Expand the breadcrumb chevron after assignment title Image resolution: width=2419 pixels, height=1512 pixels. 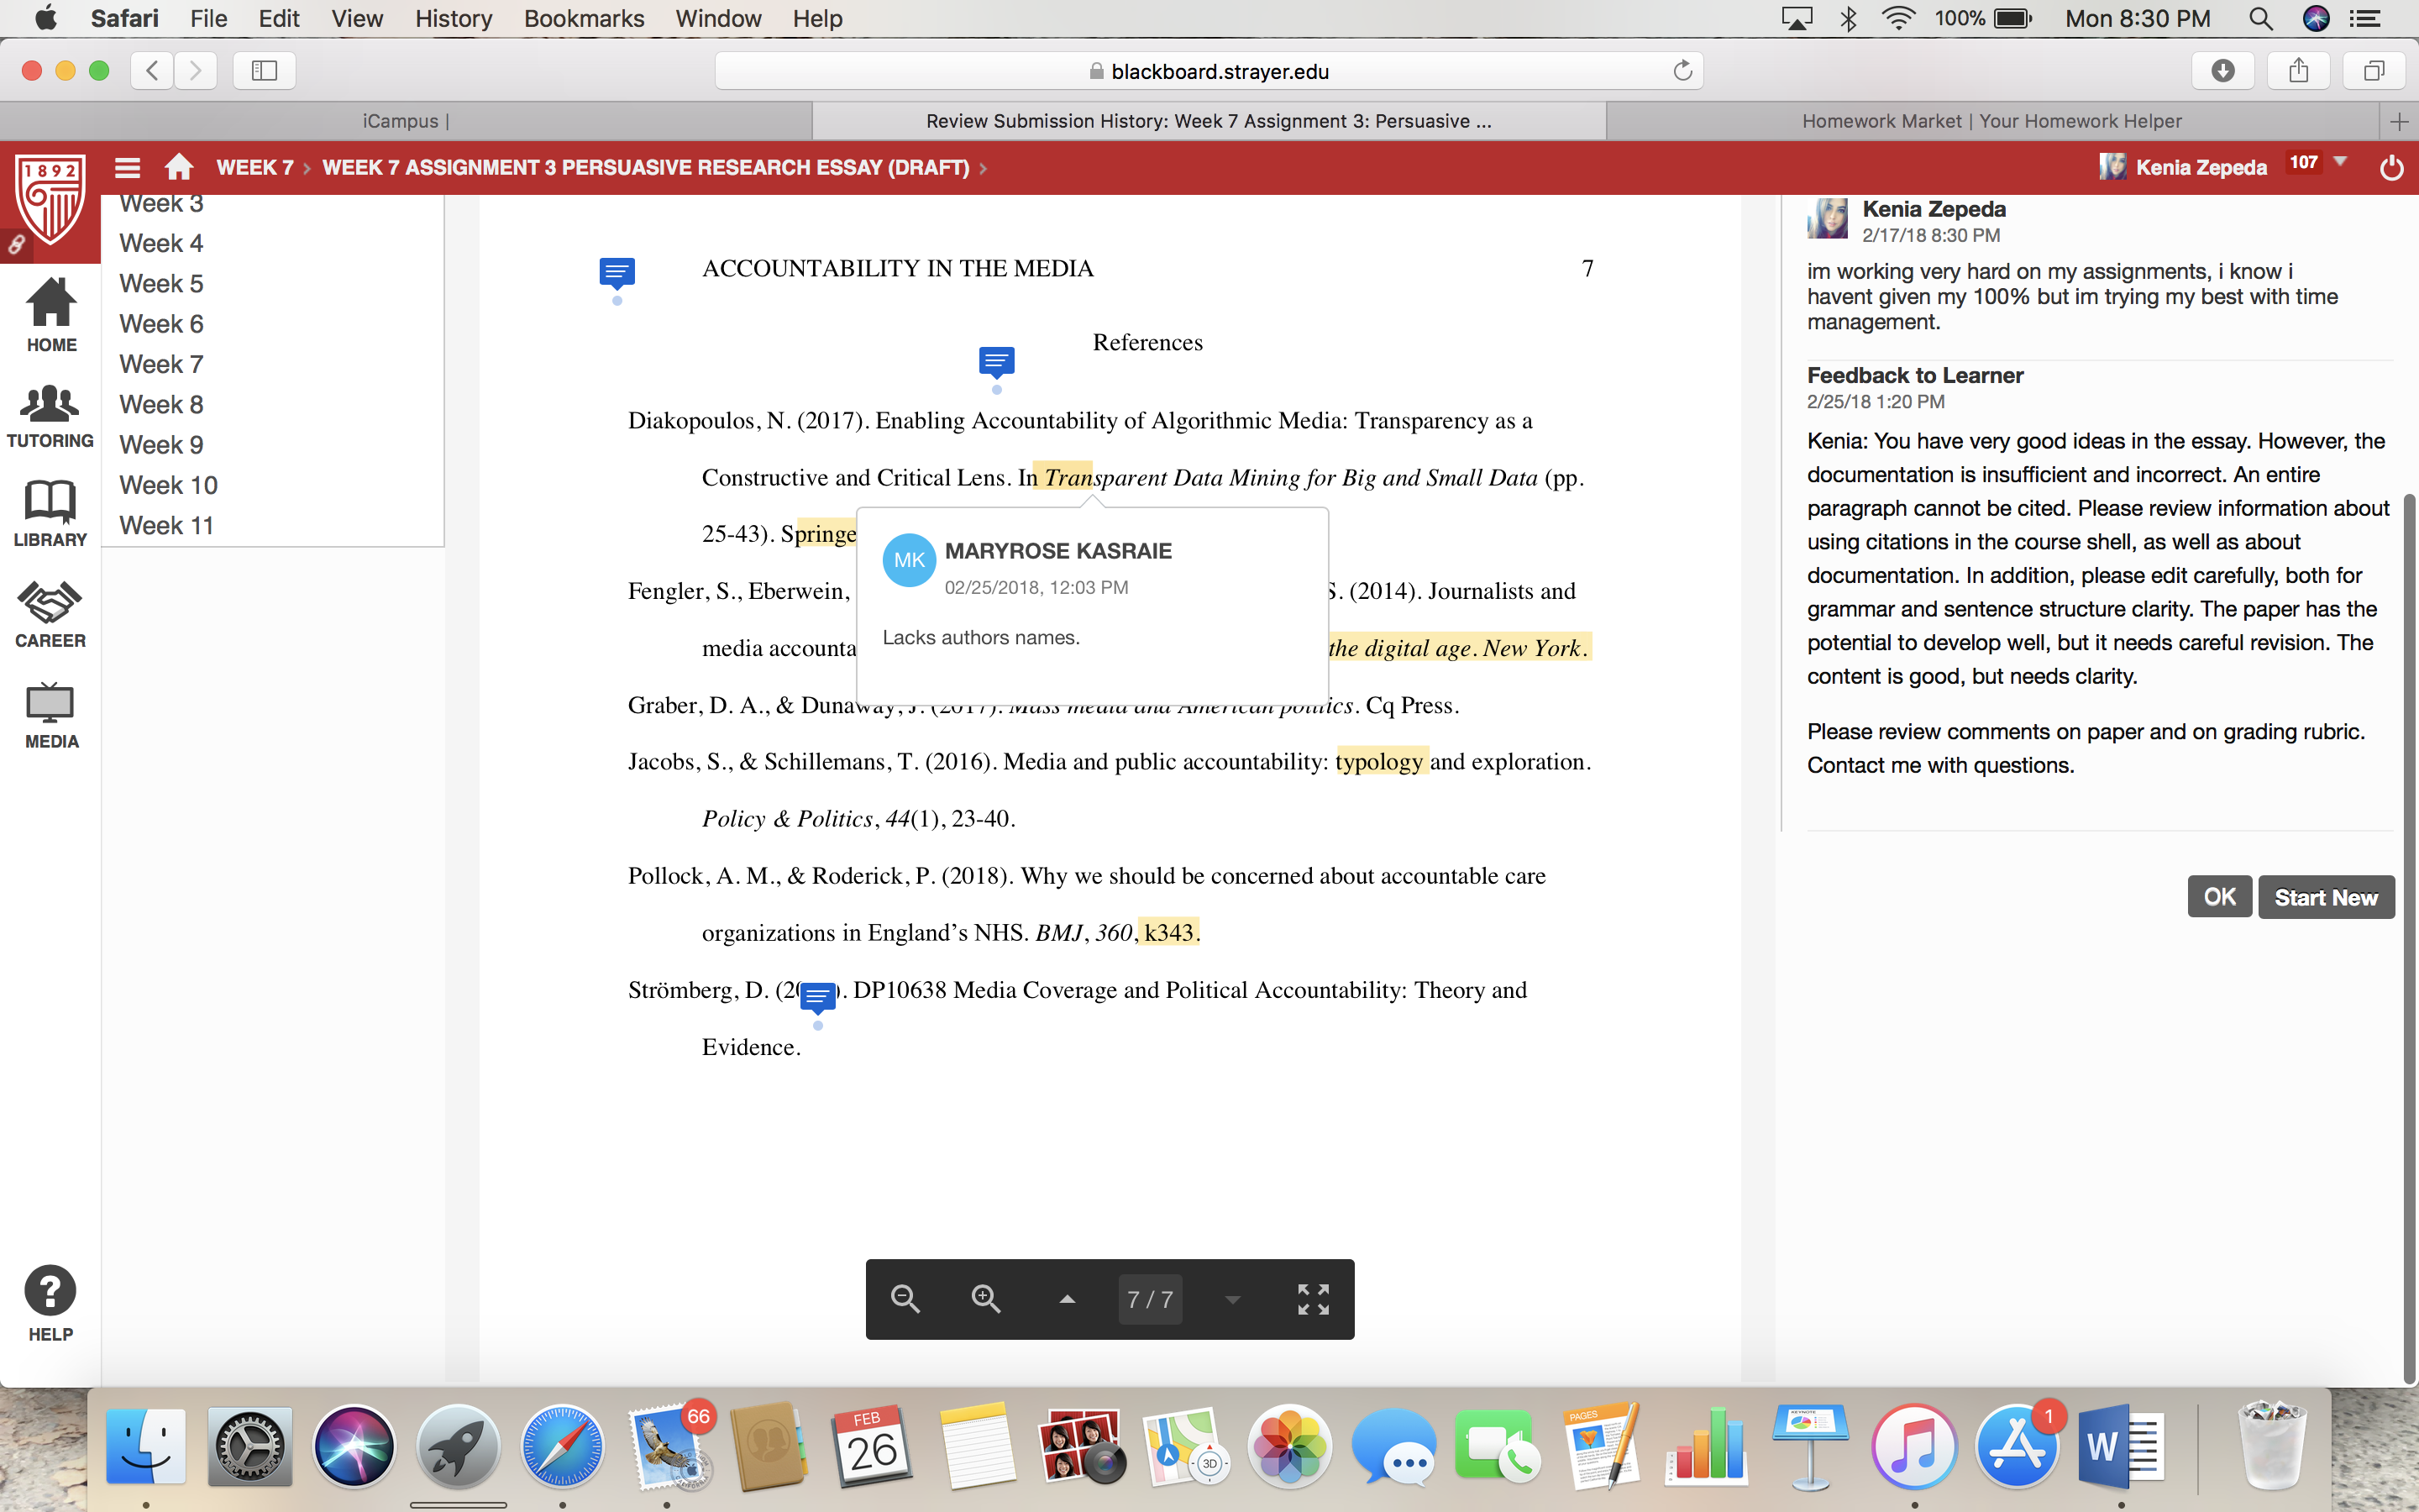tap(984, 169)
